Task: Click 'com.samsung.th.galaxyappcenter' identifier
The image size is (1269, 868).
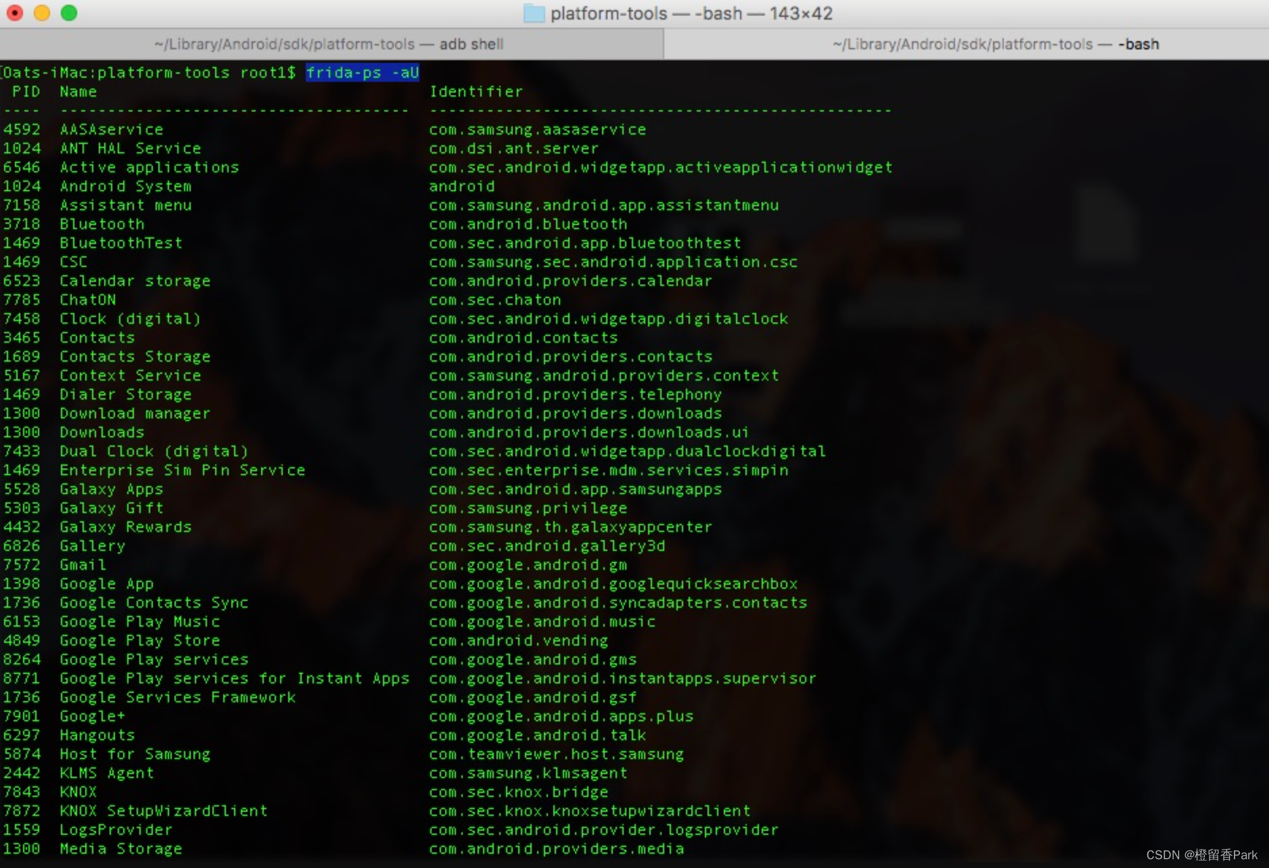Action: click(571, 527)
